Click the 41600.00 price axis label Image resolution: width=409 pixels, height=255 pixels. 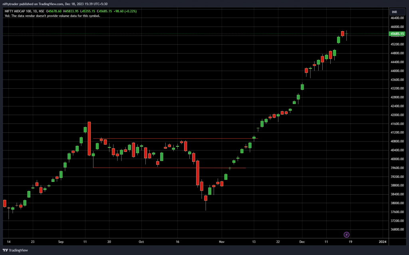click(397, 124)
